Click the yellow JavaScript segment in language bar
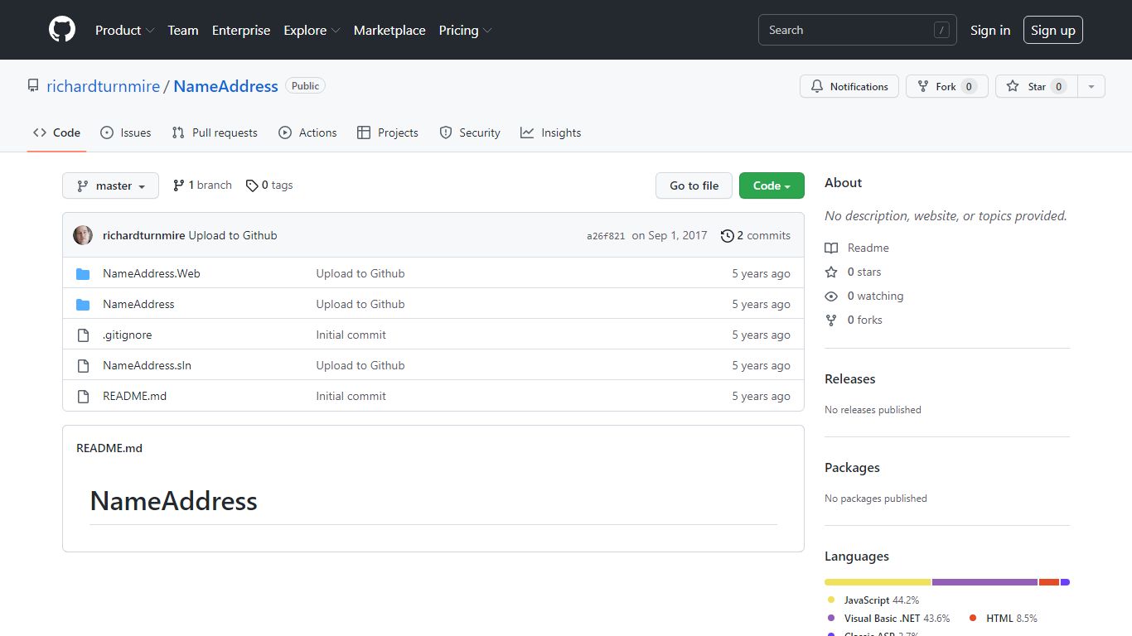This screenshot has width=1132, height=636. click(878, 582)
